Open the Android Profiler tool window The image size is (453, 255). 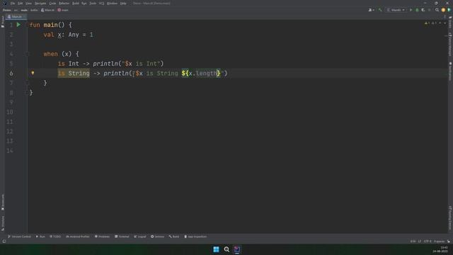pos(78,237)
